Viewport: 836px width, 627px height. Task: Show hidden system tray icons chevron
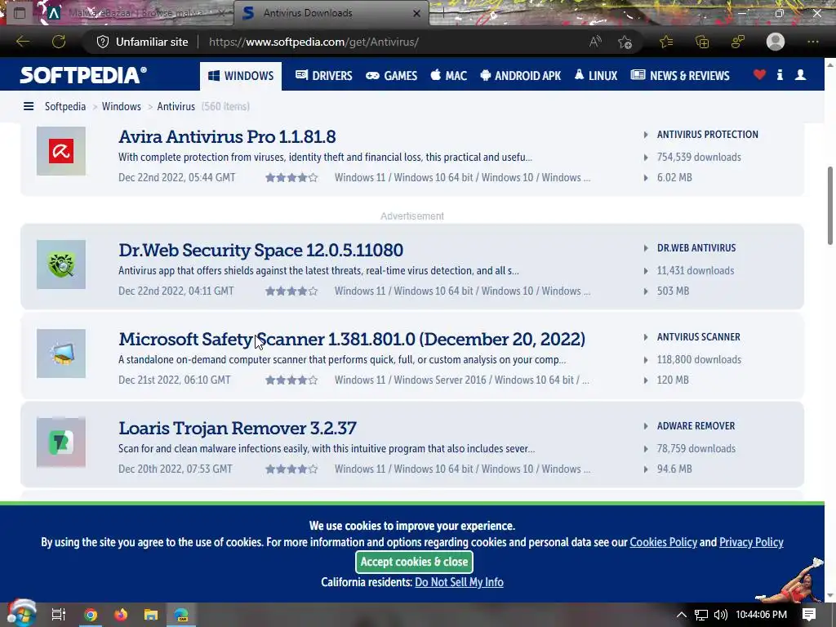coord(682,615)
